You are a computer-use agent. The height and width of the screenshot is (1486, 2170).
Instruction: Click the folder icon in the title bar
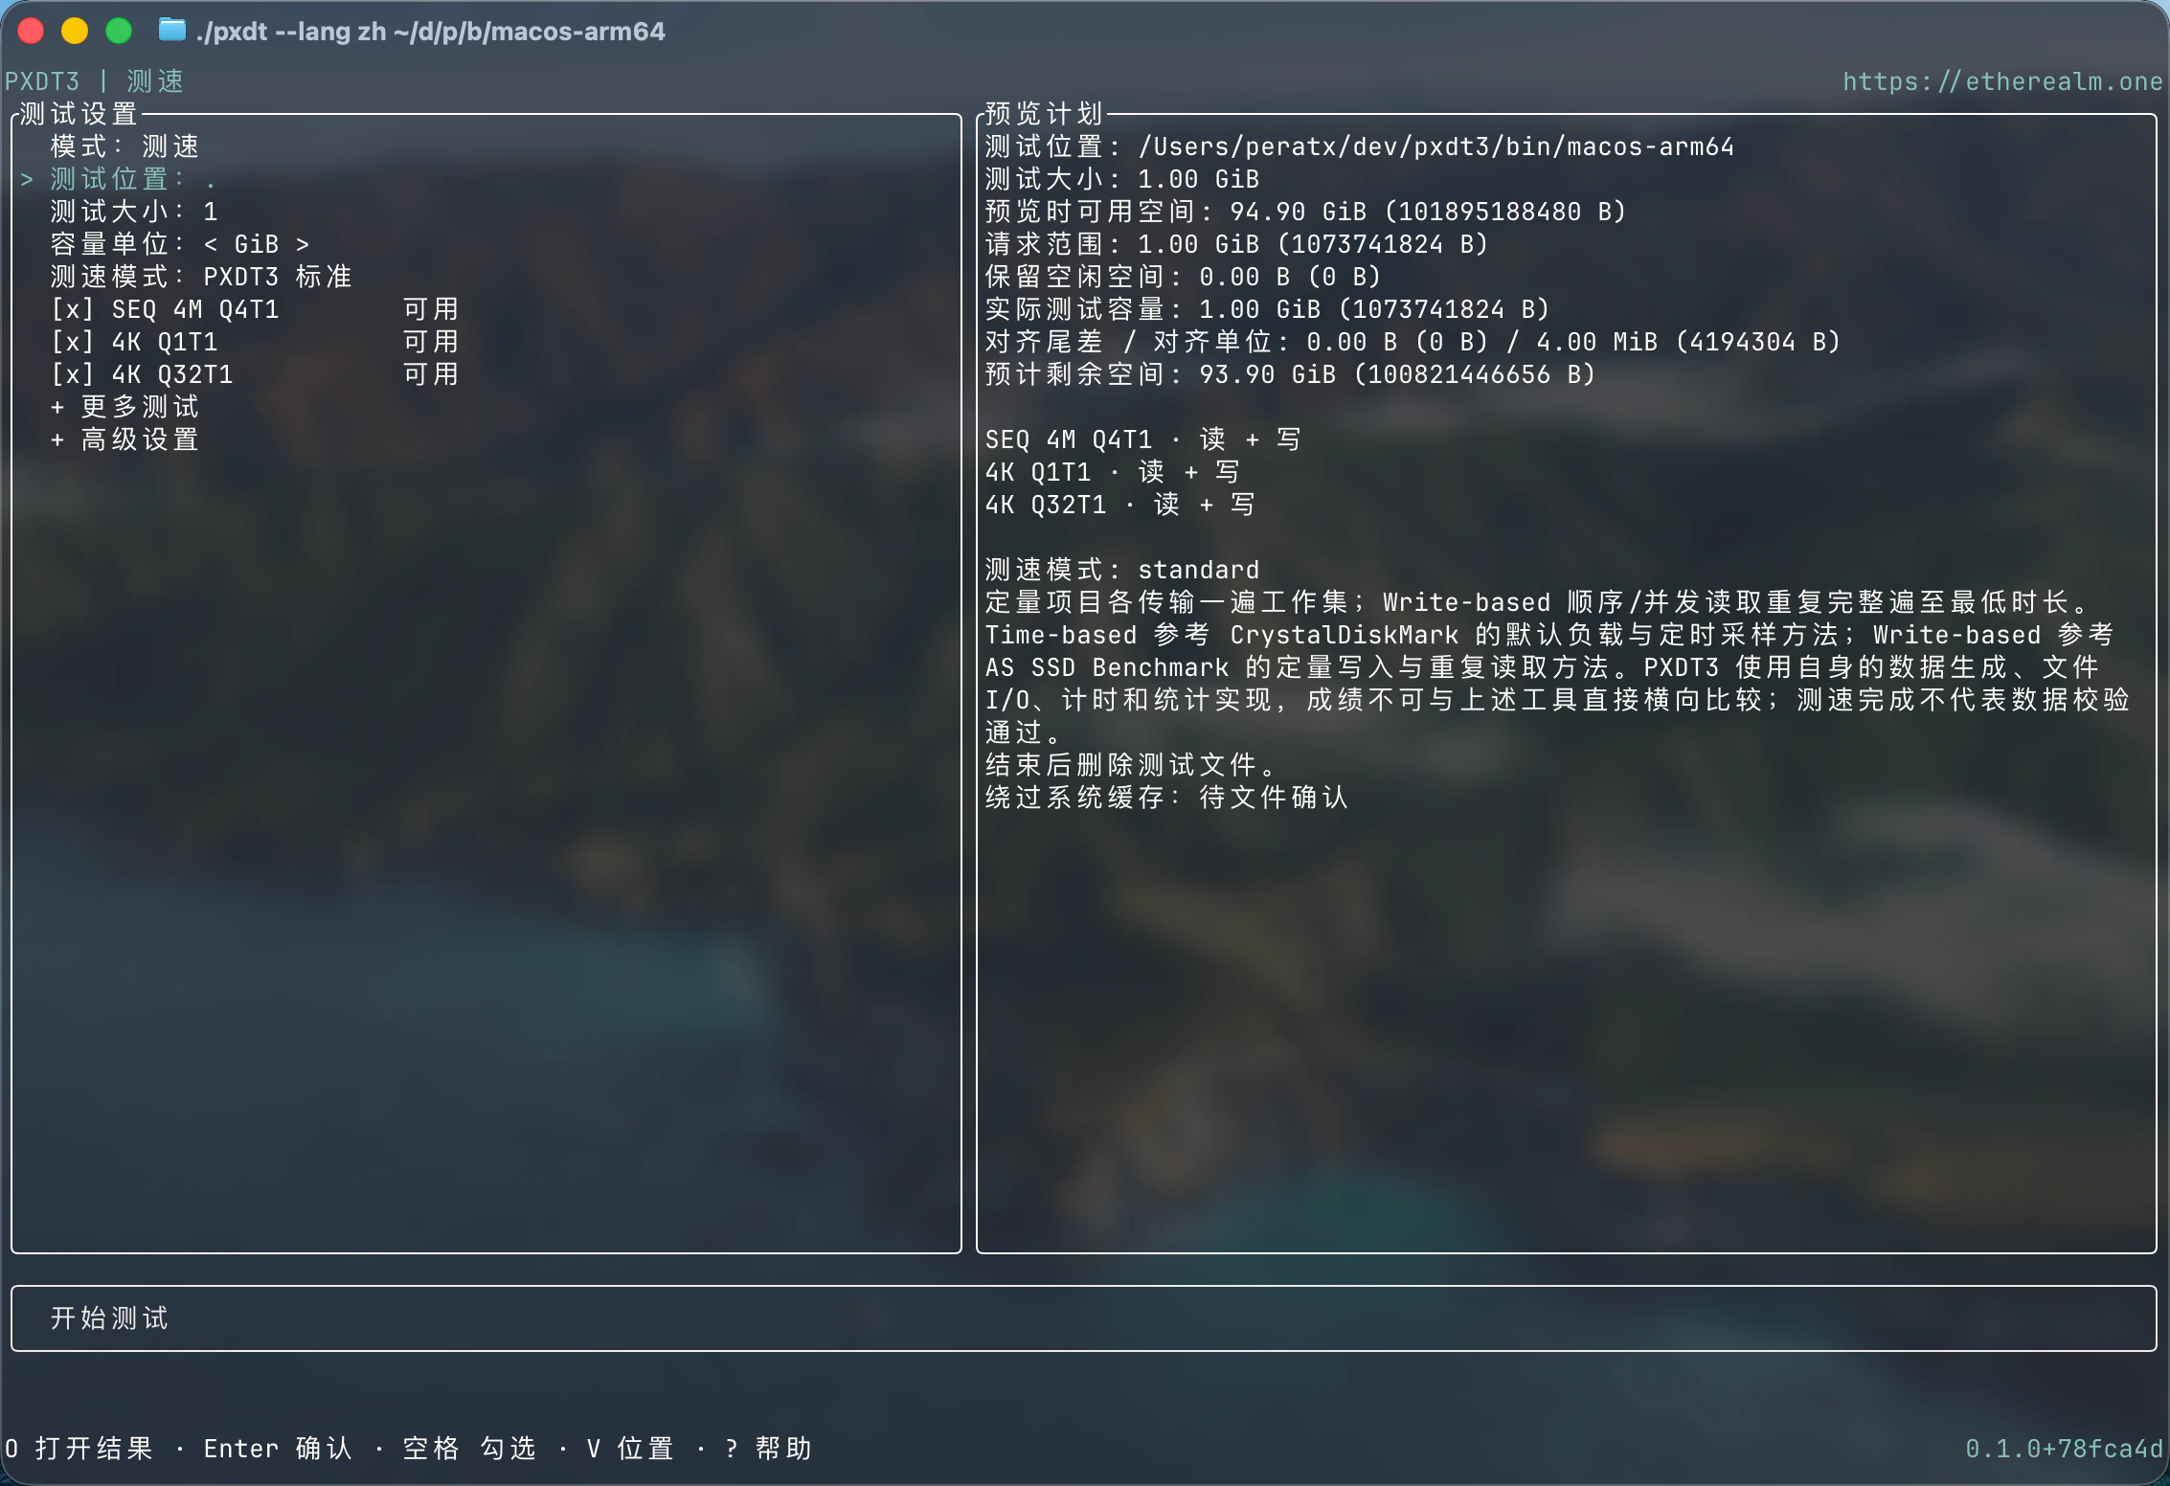pos(171,31)
